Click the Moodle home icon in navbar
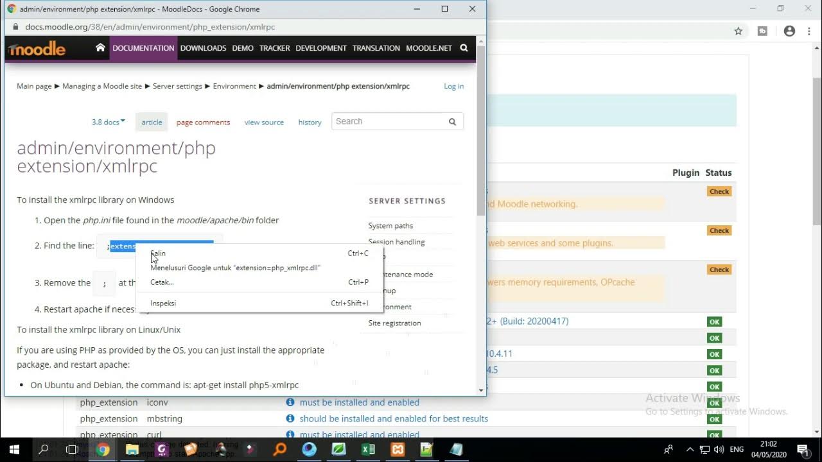 [x=100, y=47]
